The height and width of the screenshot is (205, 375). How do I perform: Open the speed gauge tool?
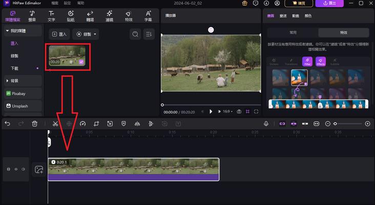click(83, 124)
